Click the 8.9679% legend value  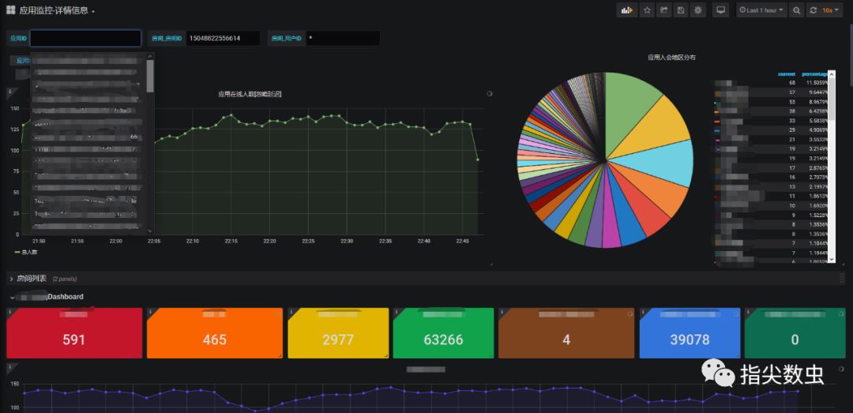(x=818, y=102)
